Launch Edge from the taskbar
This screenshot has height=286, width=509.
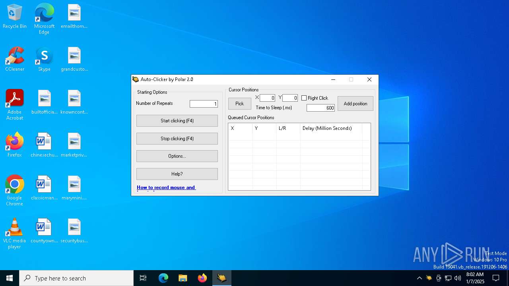163,278
